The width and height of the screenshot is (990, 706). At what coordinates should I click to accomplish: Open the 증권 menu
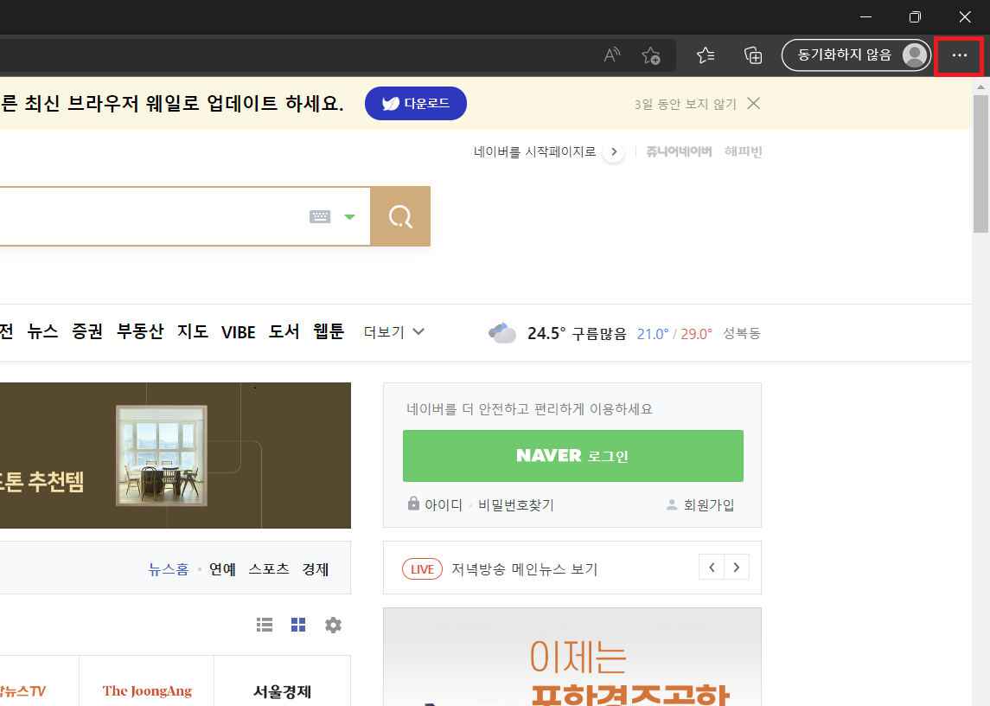pyautogui.click(x=87, y=332)
